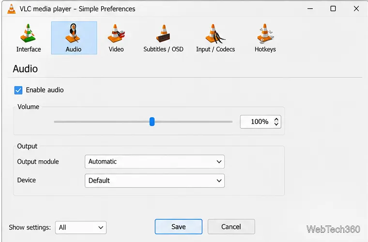
Task: Uncheck the Enable audio checkbox
Action: tap(18, 90)
